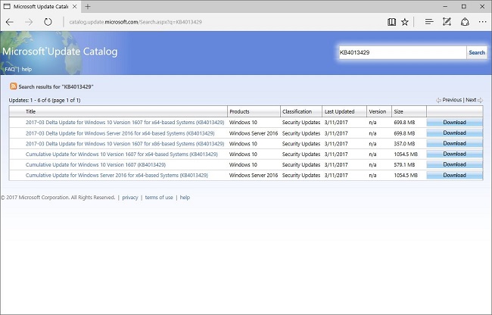Click the Share icon in toolbar
The height and width of the screenshot is (315, 492).
(x=465, y=22)
